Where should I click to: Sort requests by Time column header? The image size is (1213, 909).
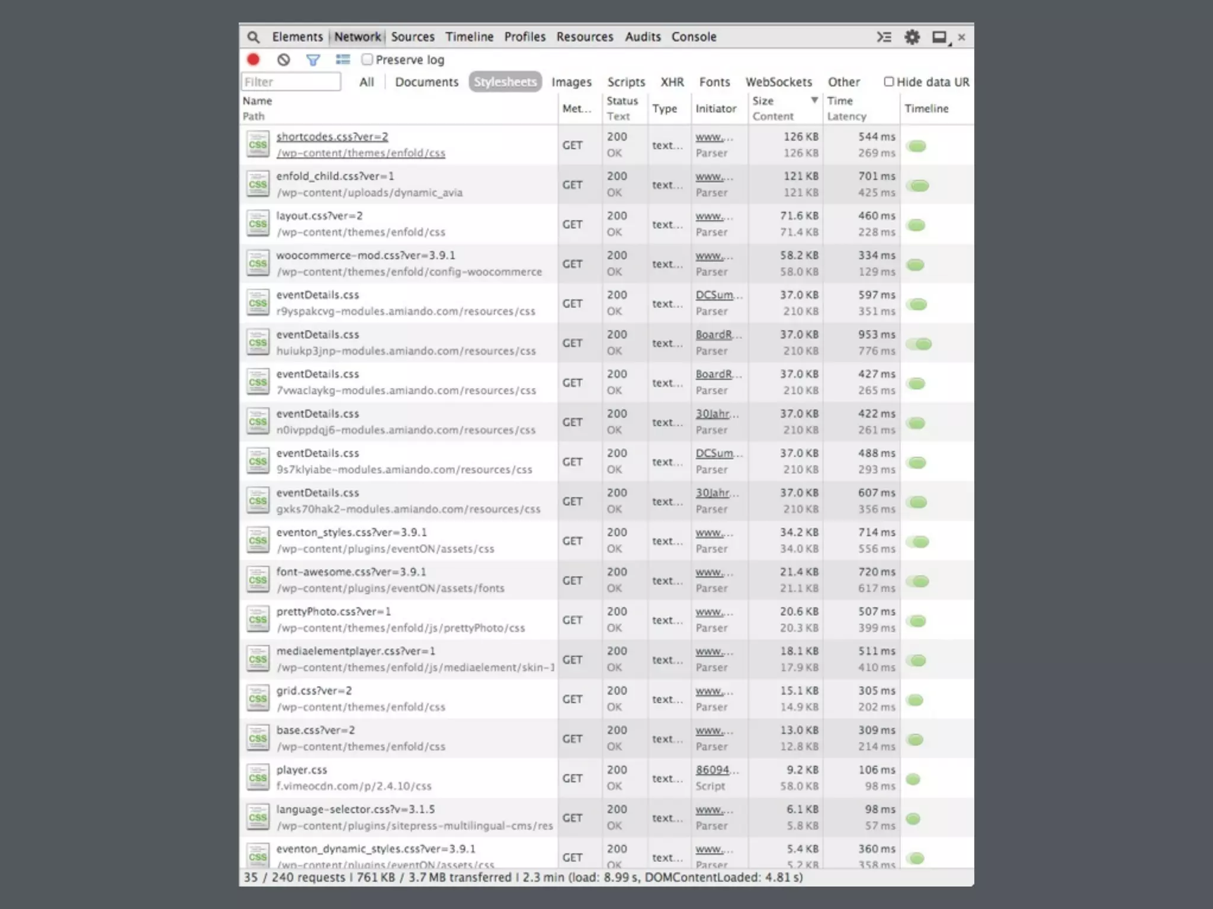point(840,101)
